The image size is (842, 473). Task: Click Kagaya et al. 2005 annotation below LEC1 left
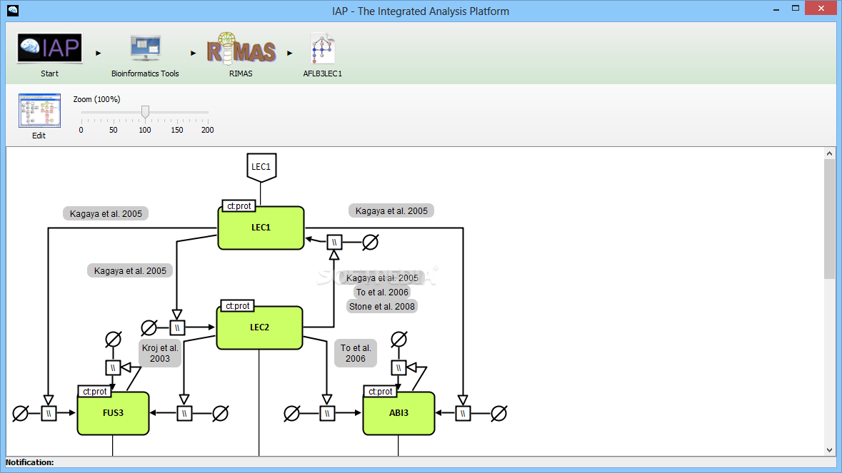click(x=130, y=271)
